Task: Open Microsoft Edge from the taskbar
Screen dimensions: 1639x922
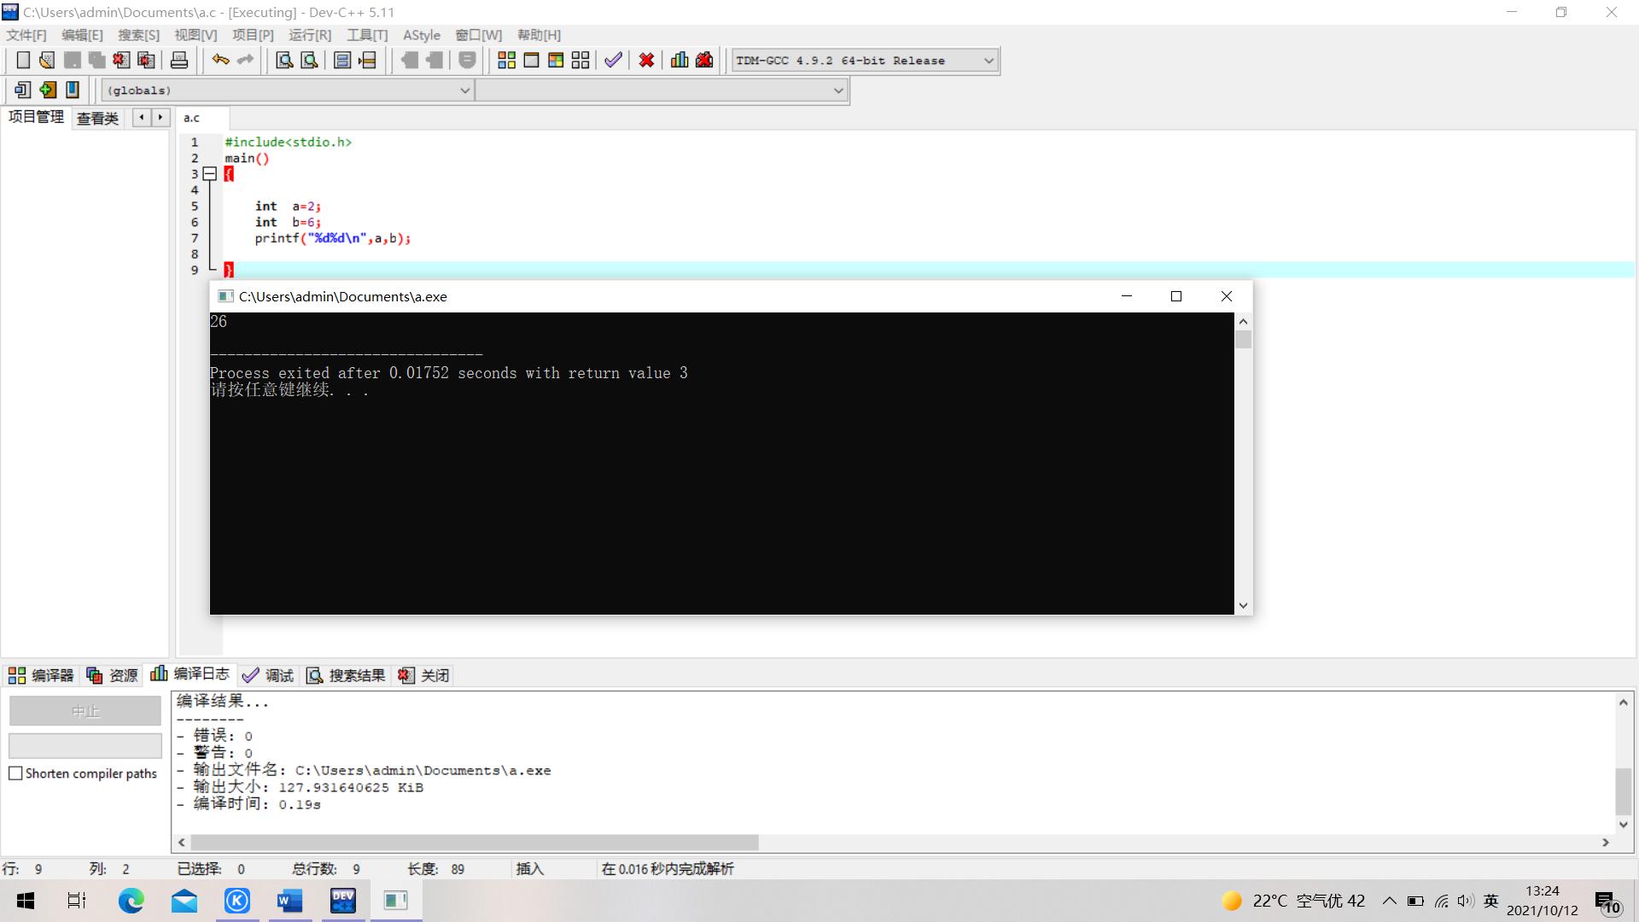Action: (131, 901)
